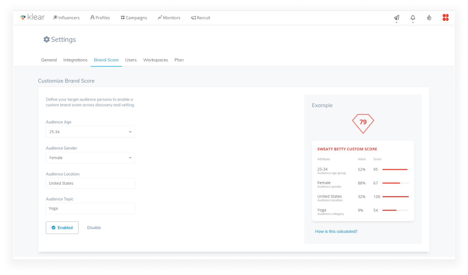Click the Sweaty Betty Custom Score heading

coord(347,149)
